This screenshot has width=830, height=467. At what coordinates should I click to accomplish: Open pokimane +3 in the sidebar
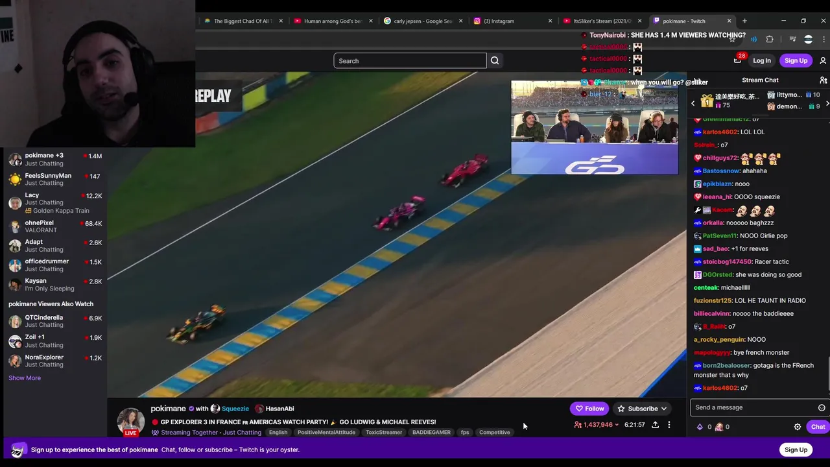(55, 160)
